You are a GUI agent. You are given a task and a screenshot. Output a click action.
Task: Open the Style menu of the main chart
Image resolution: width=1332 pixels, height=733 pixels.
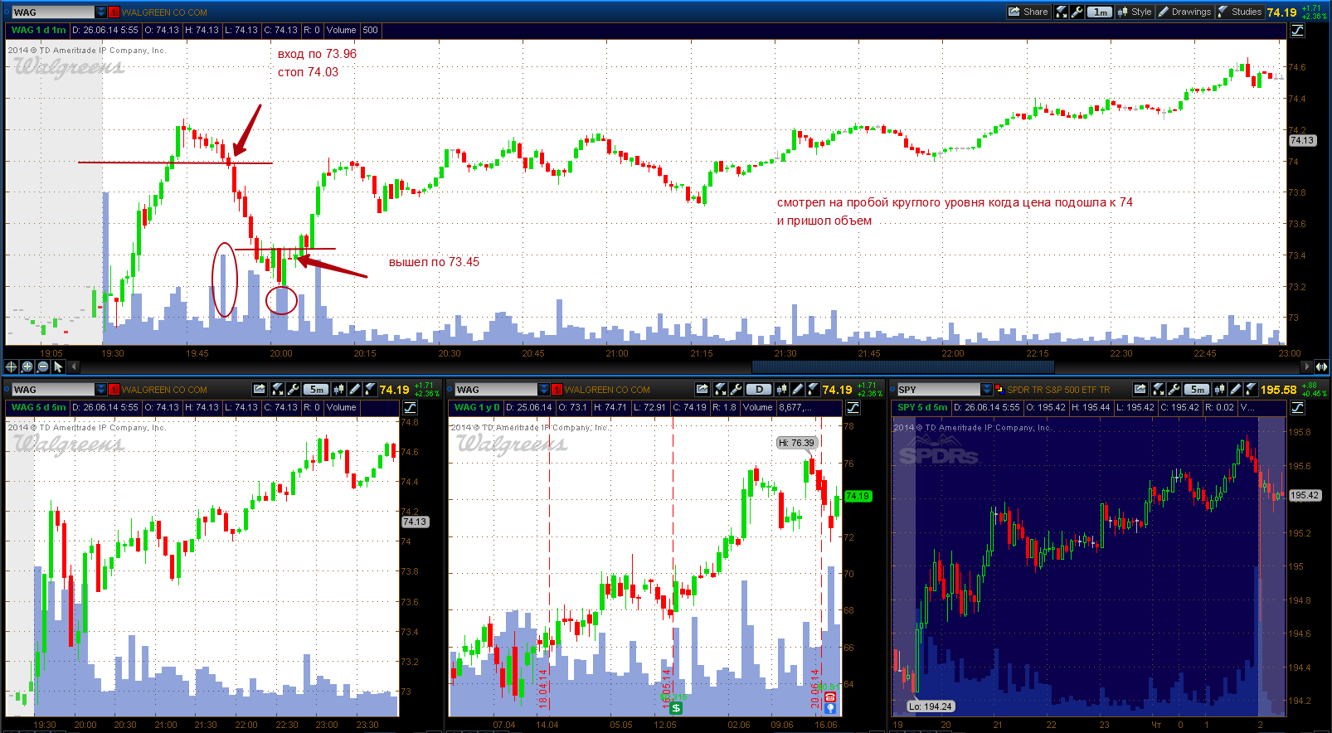coord(1135,12)
